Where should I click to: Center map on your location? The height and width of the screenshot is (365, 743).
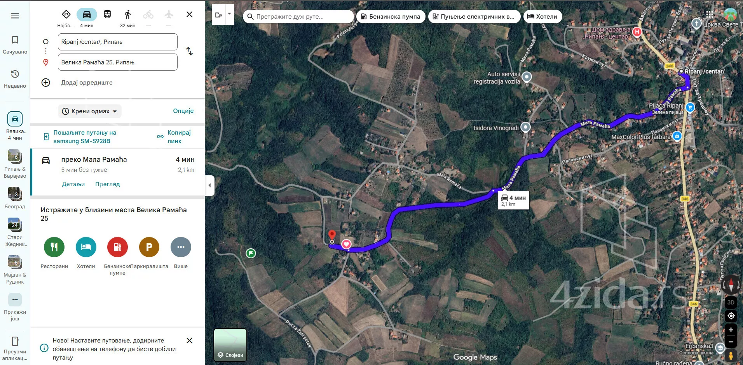pos(731,316)
